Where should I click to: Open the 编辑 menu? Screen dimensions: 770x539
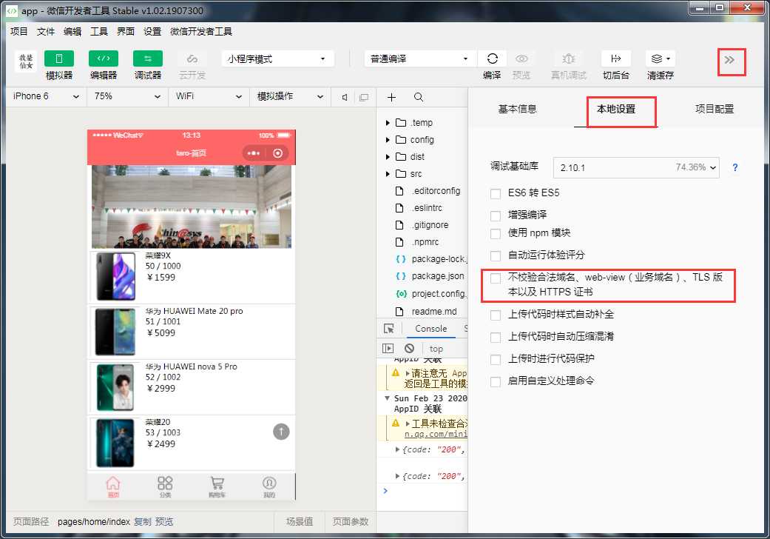72,31
